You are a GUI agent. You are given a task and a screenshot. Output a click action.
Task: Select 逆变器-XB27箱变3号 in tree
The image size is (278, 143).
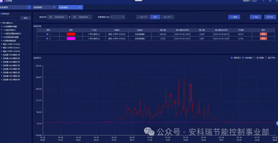click(11, 76)
